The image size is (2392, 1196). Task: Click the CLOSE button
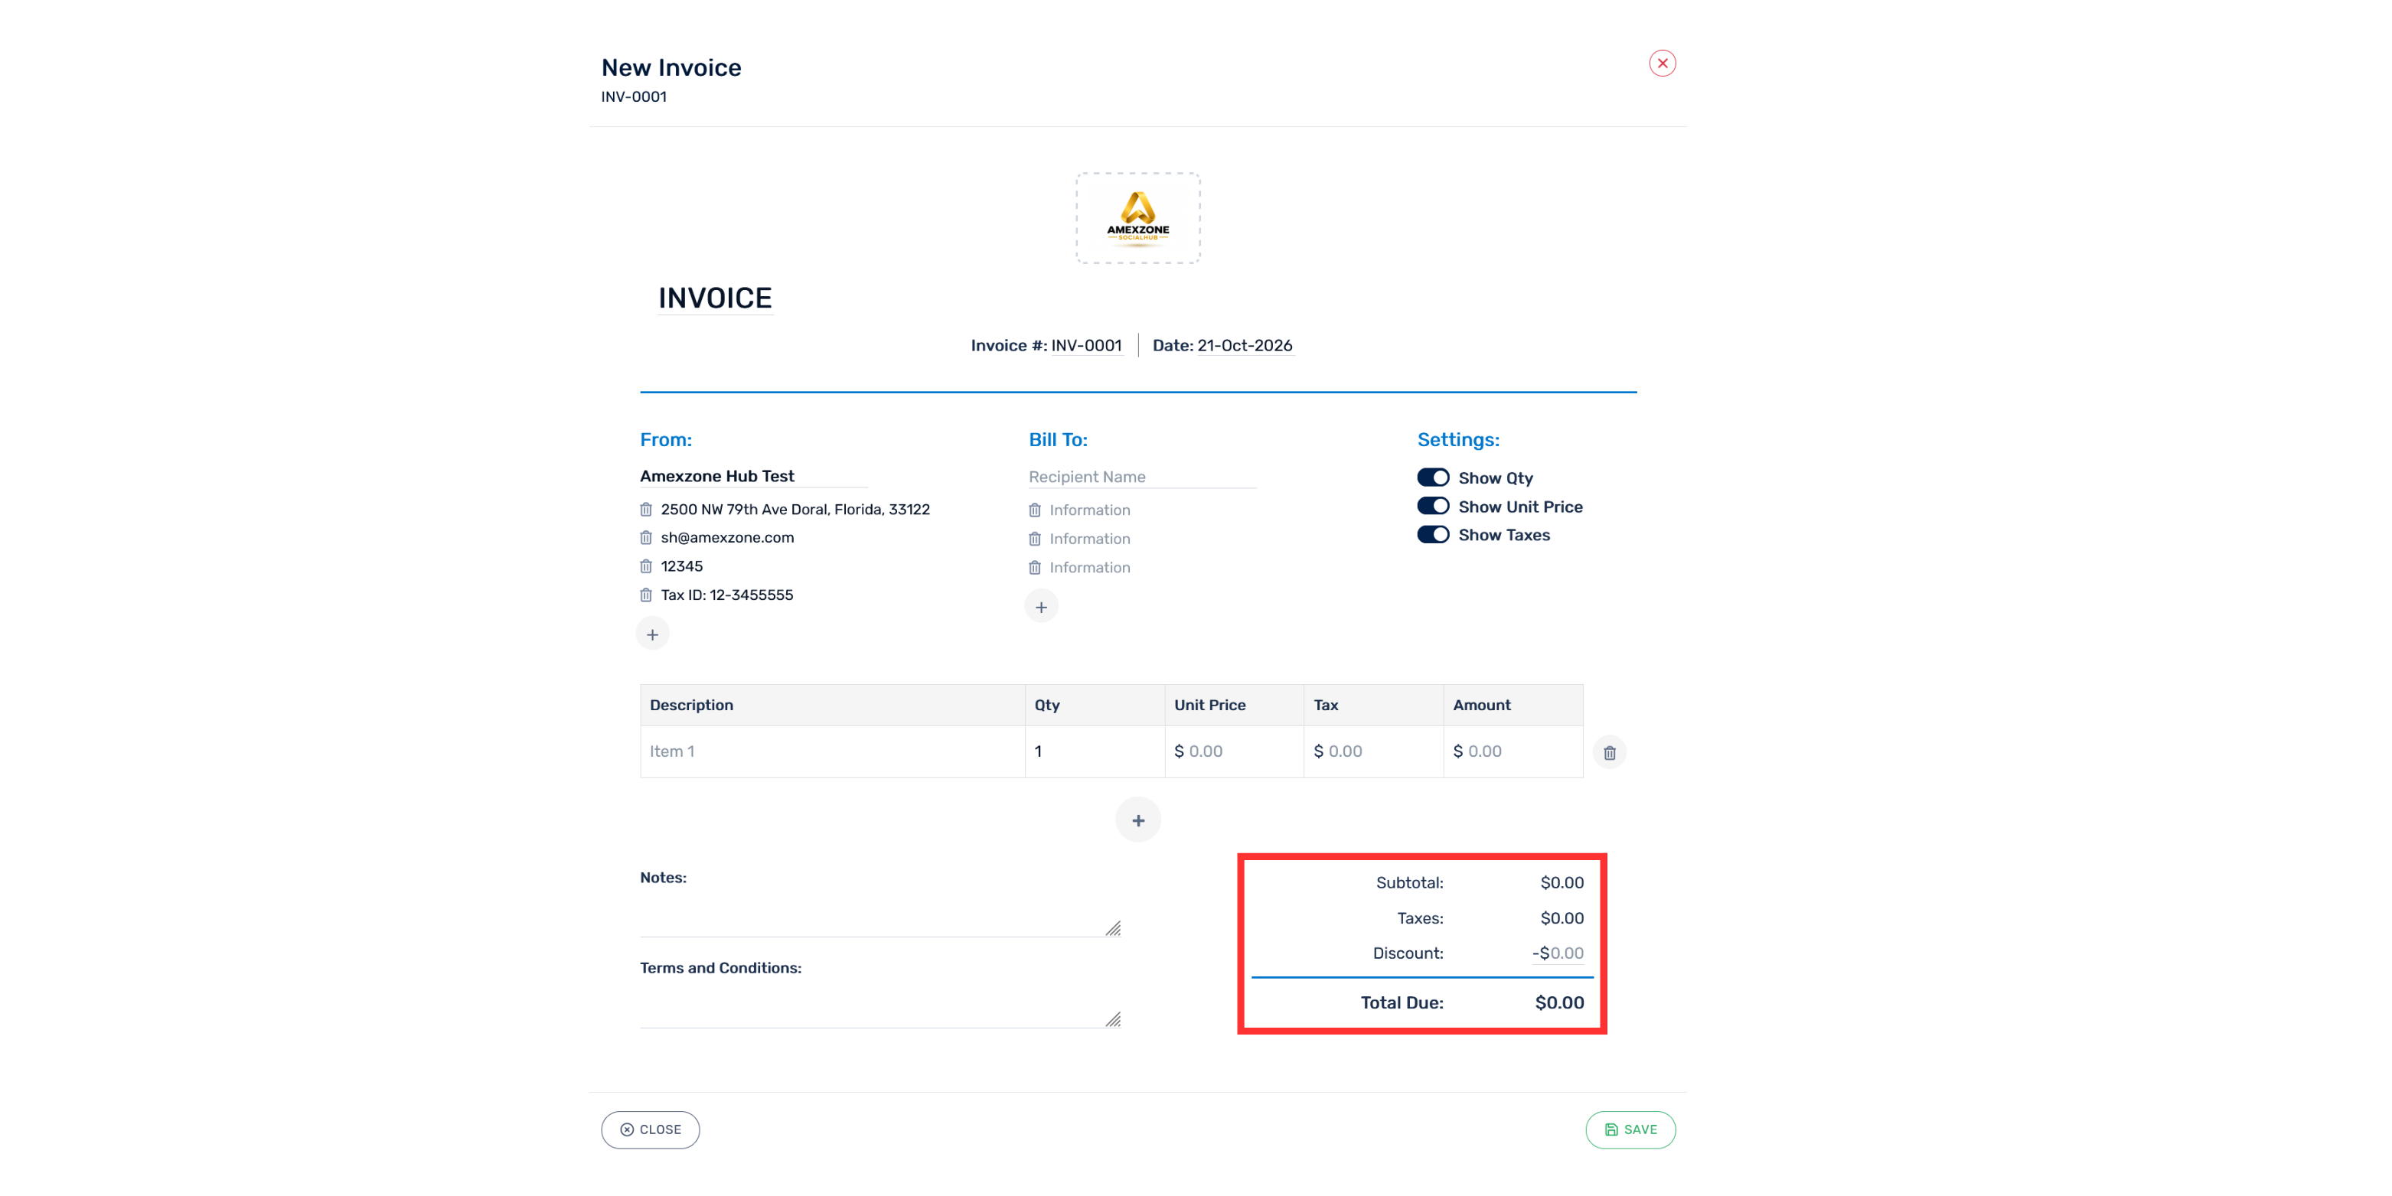[x=650, y=1129]
